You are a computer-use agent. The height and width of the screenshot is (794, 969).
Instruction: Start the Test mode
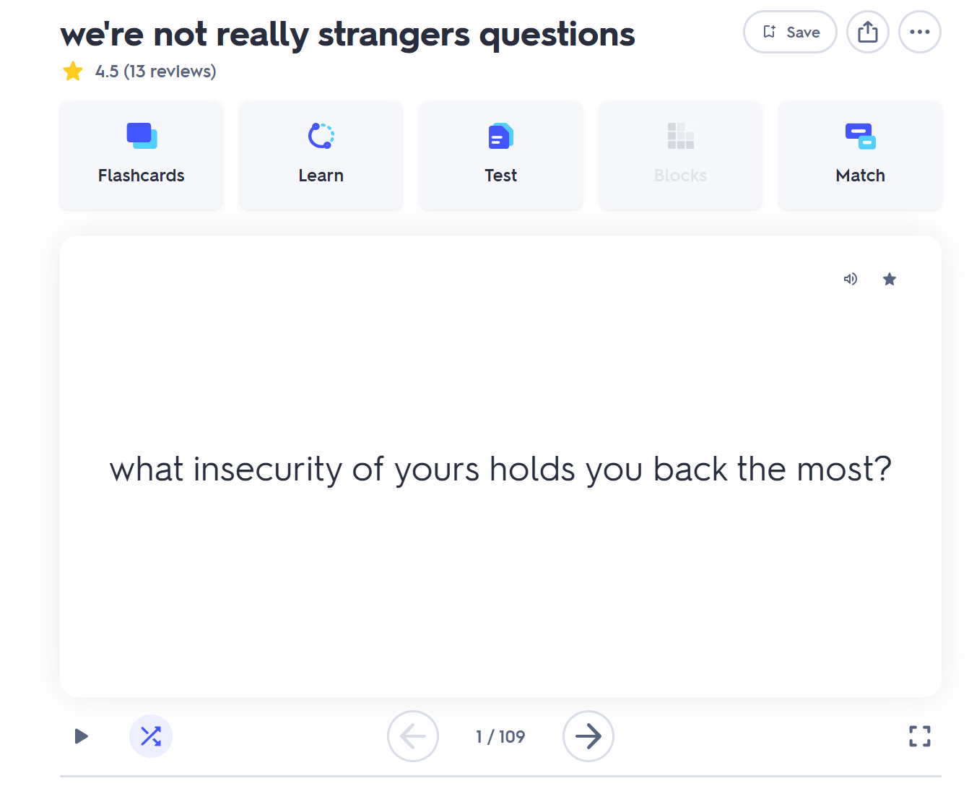click(501, 155)
